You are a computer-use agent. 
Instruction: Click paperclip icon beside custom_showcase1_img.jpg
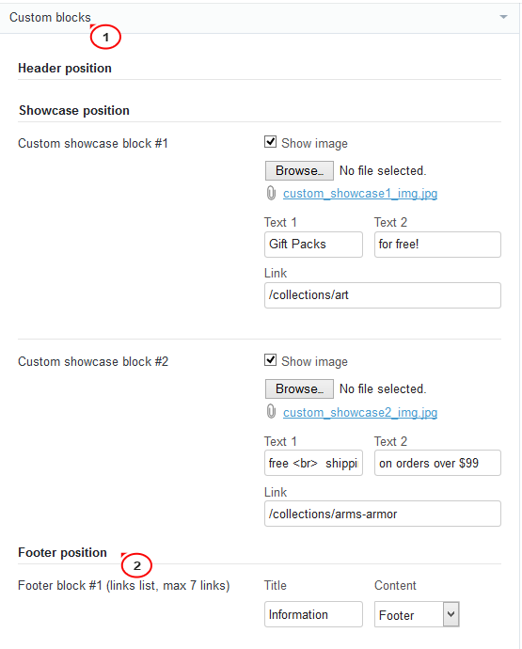point(271,194)
